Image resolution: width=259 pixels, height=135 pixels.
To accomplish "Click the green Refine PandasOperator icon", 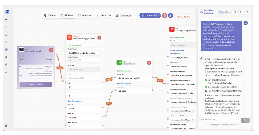I will tap(119, 63).
